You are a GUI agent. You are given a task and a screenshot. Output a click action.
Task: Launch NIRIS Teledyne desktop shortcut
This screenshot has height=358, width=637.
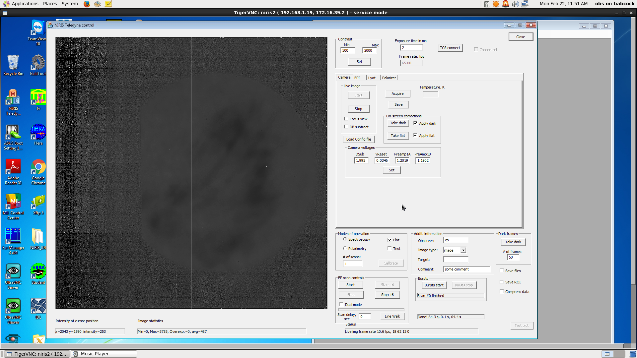[x=13, y=102]
